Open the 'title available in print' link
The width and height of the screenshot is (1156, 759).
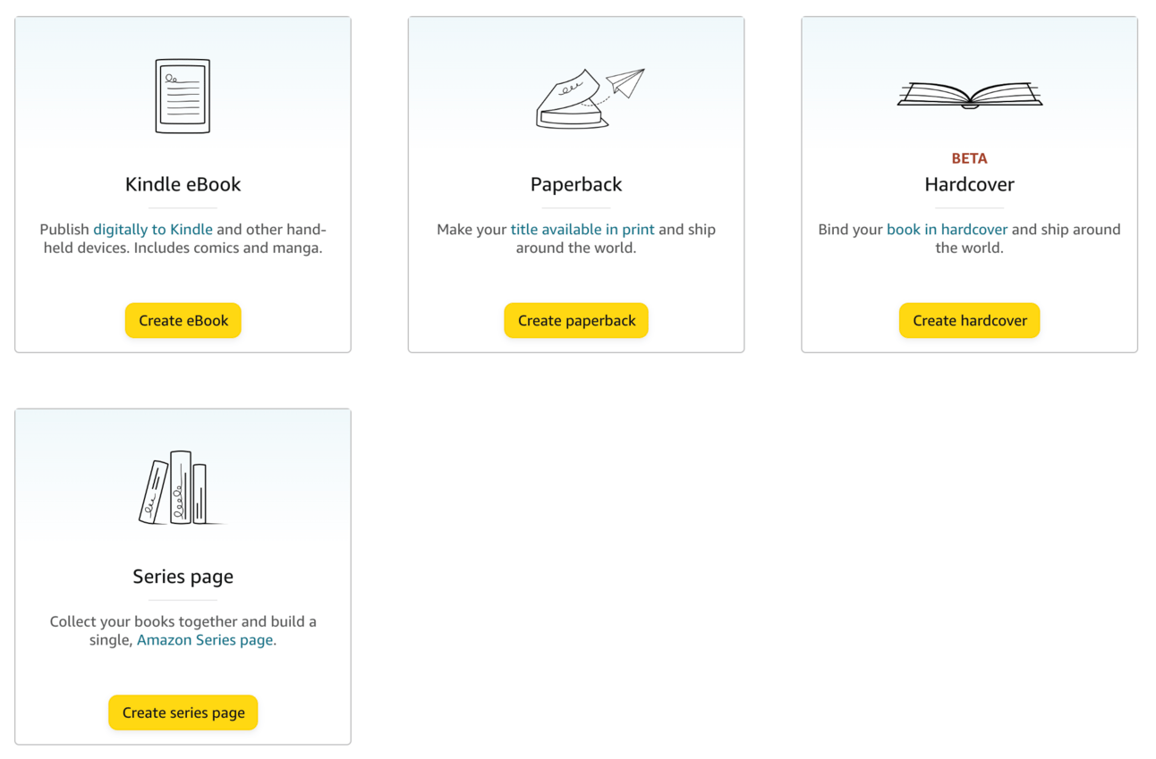[582, 230]
